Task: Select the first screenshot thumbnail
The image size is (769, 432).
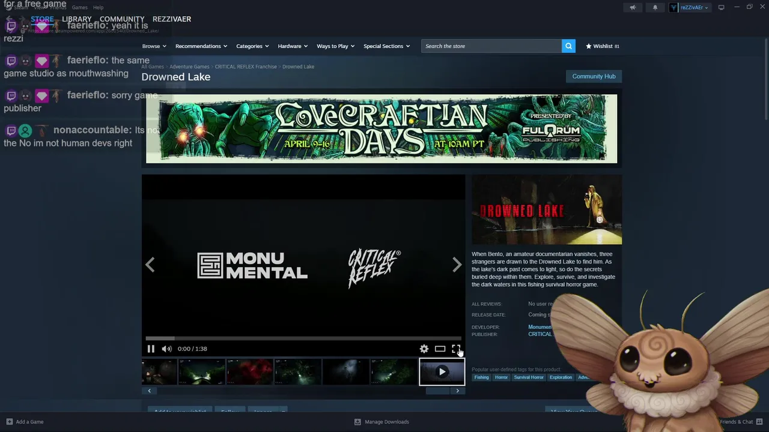Action: [159, 372]
